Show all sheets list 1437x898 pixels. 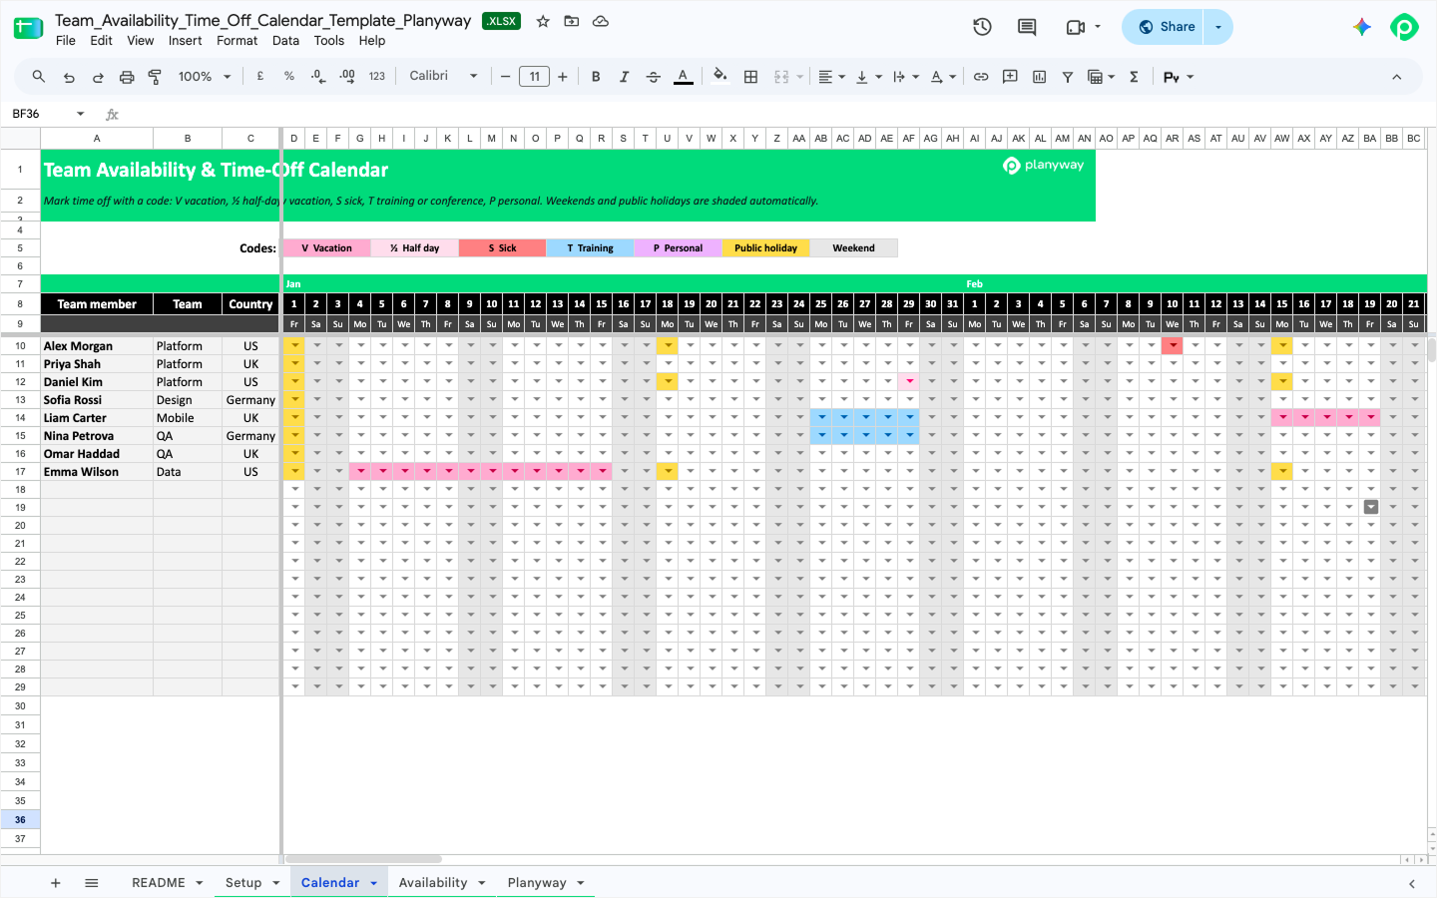click(x=92, y=883)
